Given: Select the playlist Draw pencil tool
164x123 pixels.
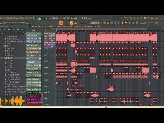Looking at the screenshot, I should click(33, 26).
